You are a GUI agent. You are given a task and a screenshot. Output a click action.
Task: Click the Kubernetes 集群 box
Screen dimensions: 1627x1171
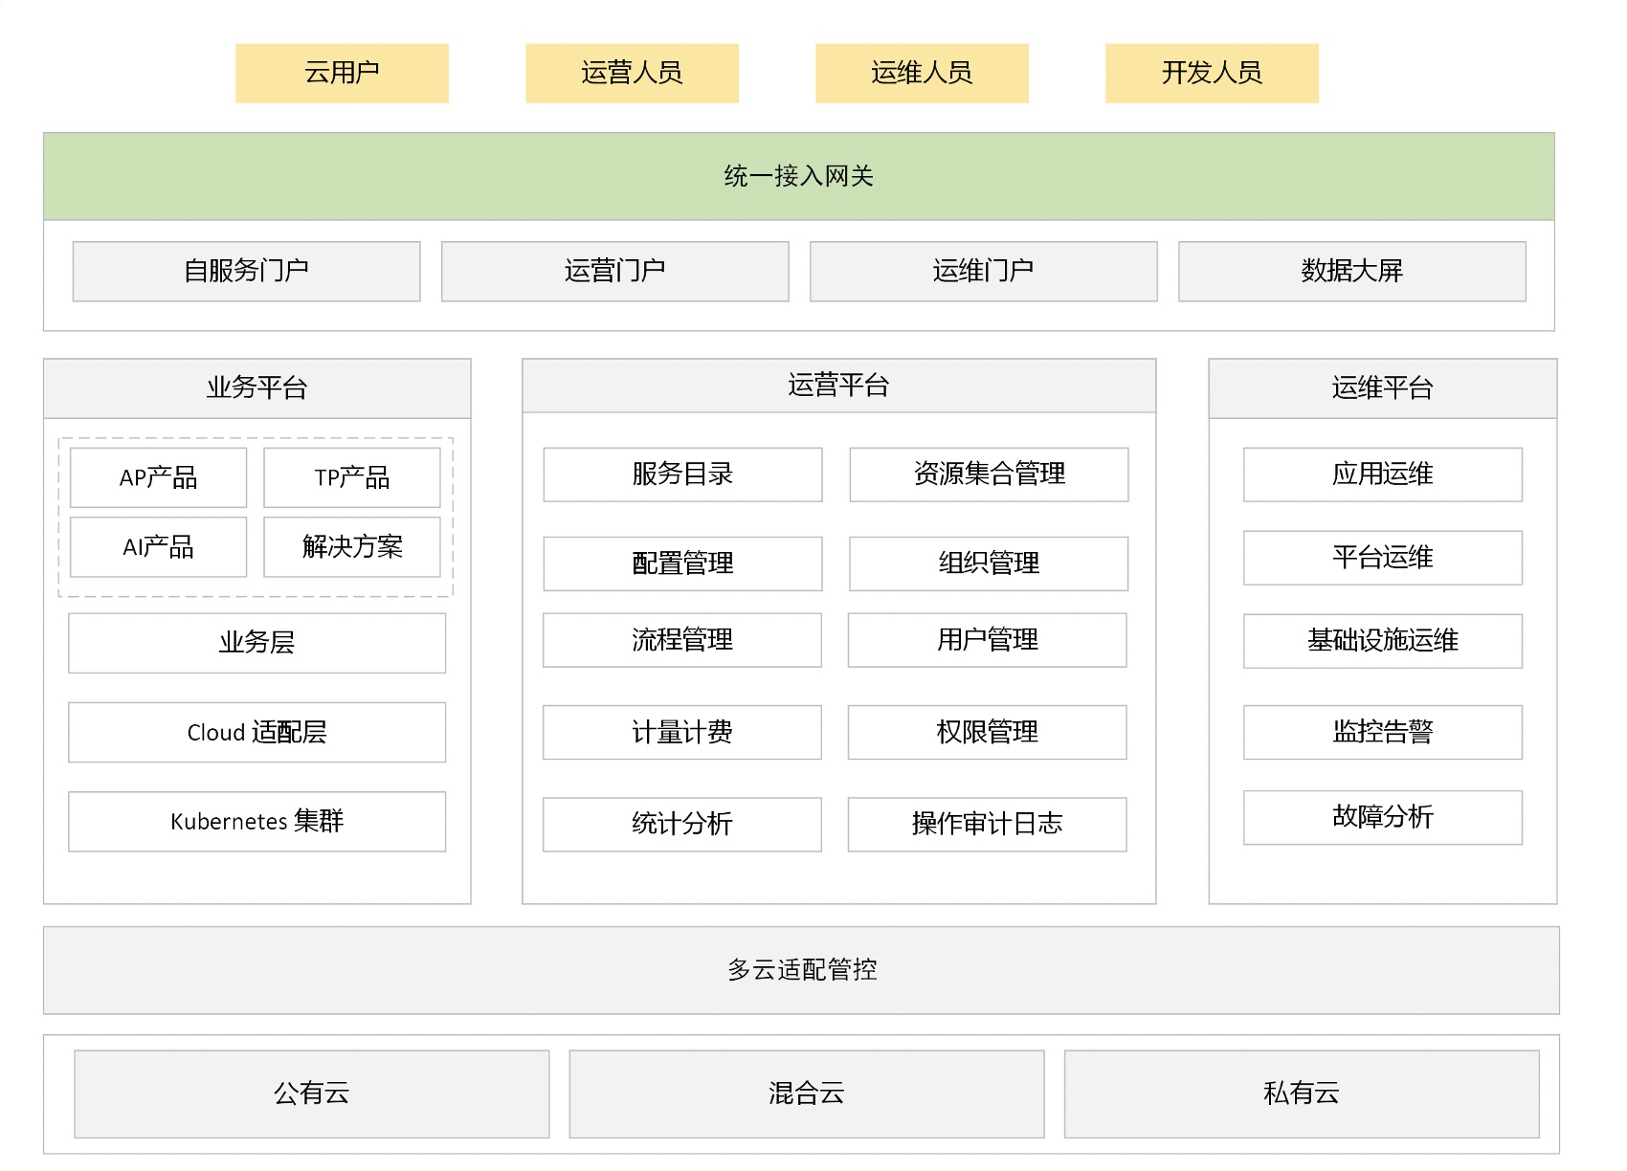pyautogui.click(x=257, y=822)
